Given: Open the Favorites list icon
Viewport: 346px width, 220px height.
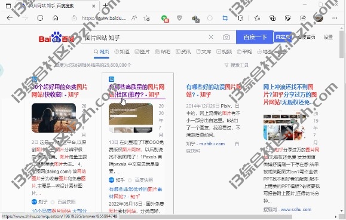Looking at the screenshot, I should click(257, 18).
